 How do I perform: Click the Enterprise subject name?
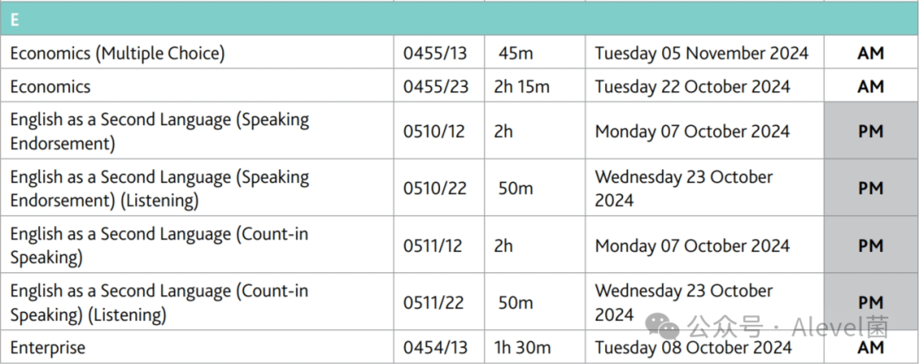point(48,348)
